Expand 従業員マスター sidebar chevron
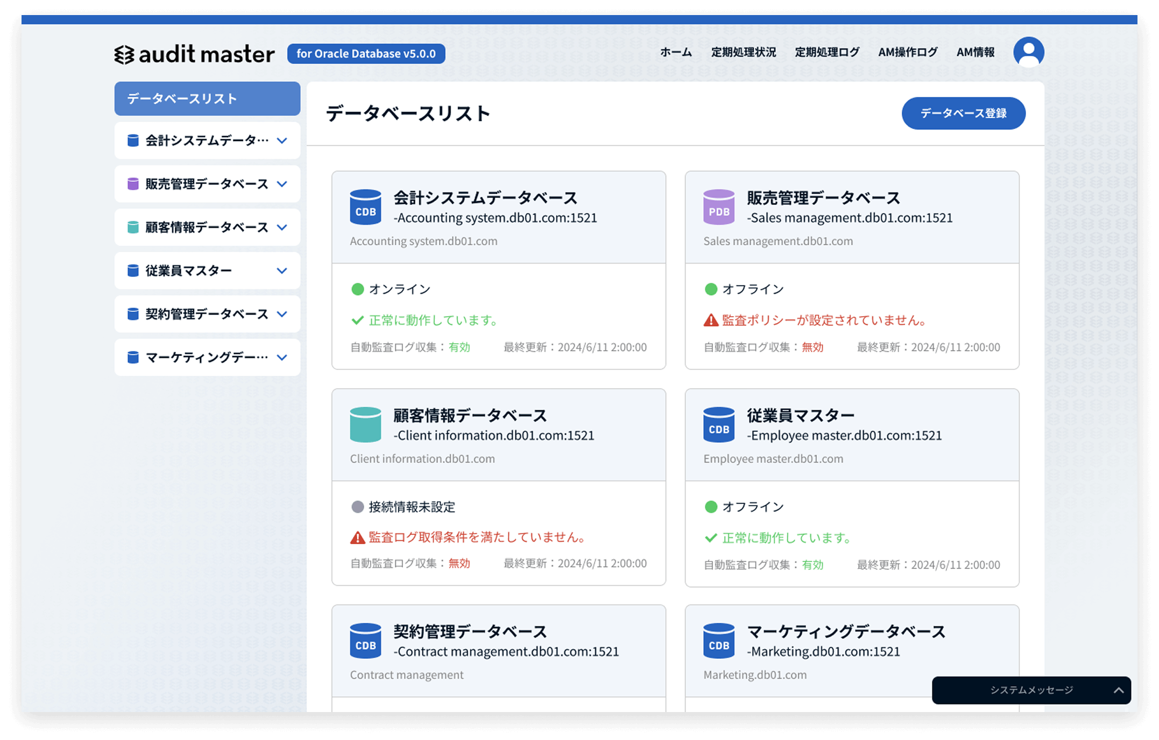The width and height of the screenshot is (1159, 740). pyautogui.click(x=282, y=271)
